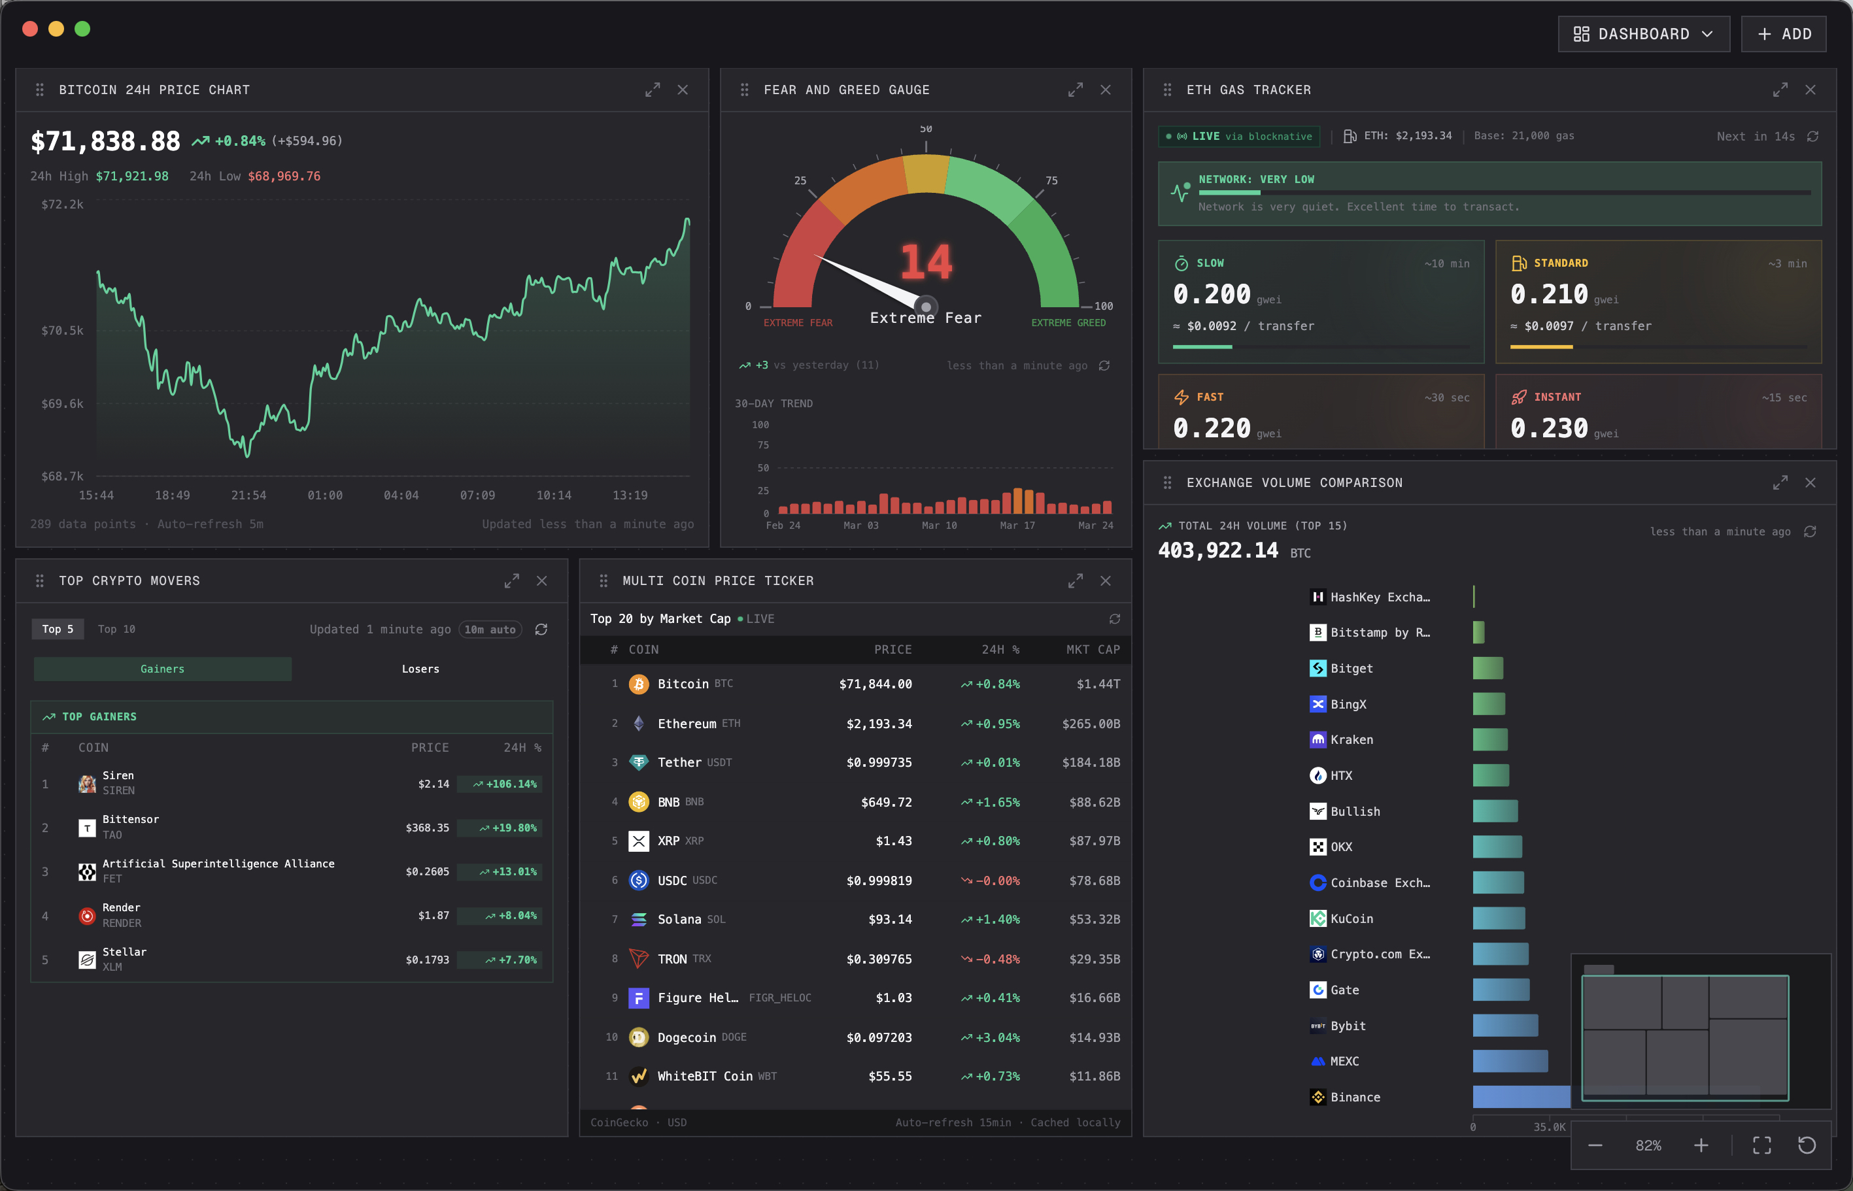Toggle the 10m auto refresh badge
This screenshot has width=1853, height=1191.
[x=490, y=629]
